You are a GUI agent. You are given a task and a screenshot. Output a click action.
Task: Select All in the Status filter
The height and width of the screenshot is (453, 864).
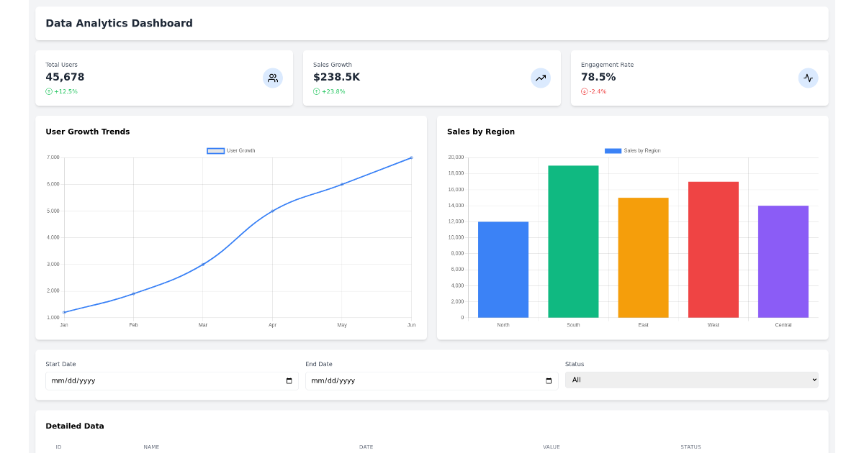[x=691, y=380]
